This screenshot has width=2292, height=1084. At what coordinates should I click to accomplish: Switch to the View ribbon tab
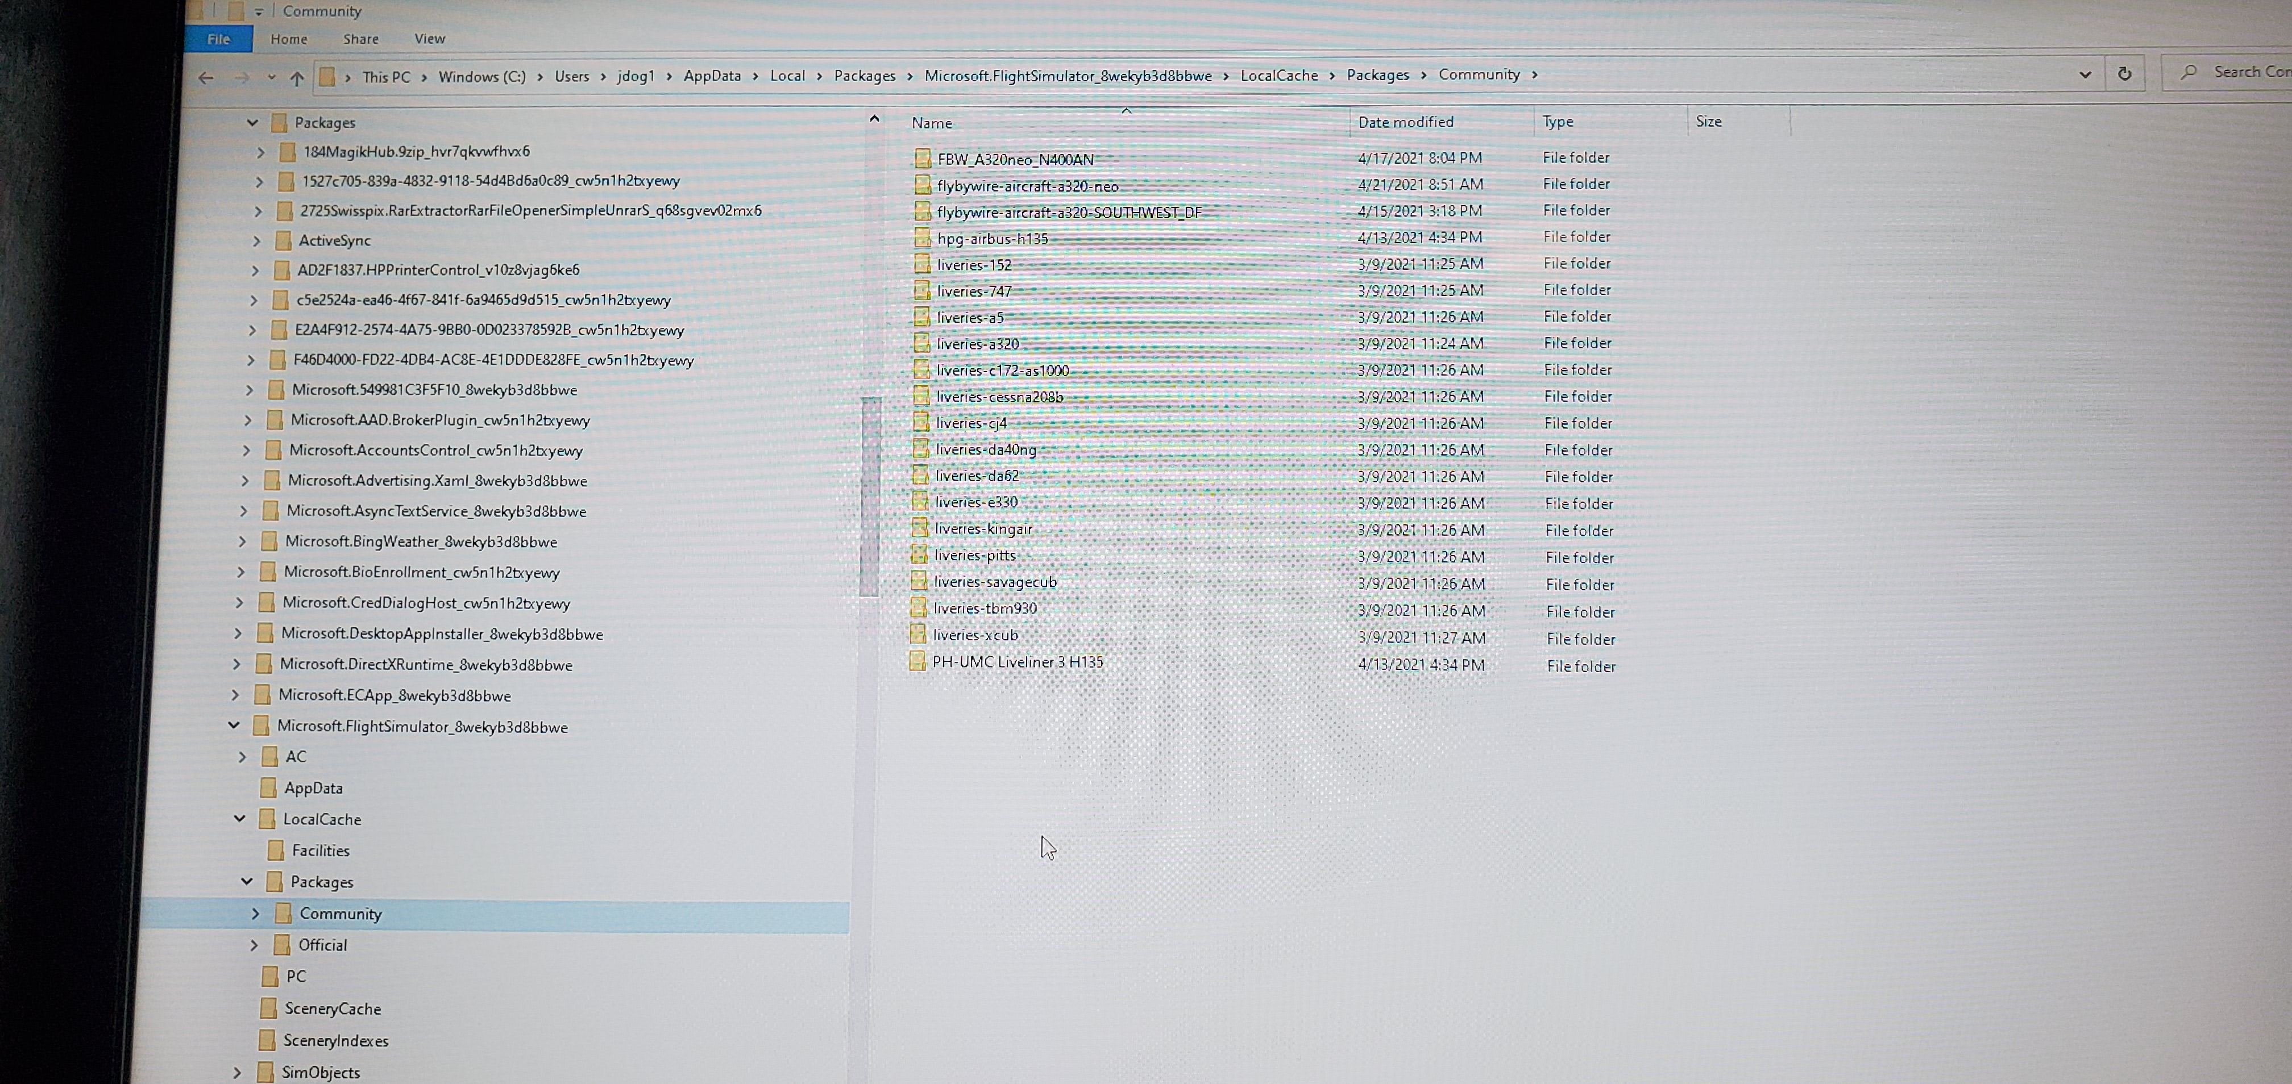(x=430, y=39)
